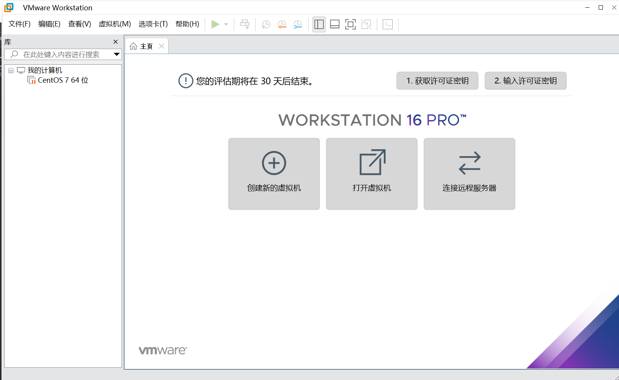Click the home icon on 主页 tab
This screenshot has height=380, width=619.
[x=133, y=46]
